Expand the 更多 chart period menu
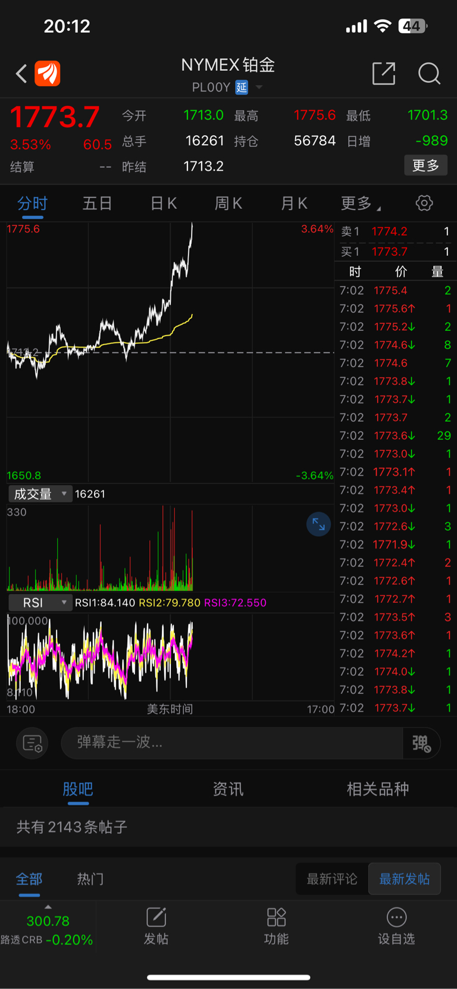 (x=361, y=204)
